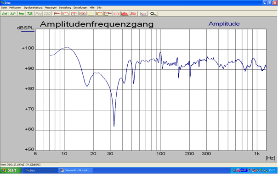This screenshot has width=278, height=174.
Task: Click the greyed CSD toolbar button
Action: (47, 14)
